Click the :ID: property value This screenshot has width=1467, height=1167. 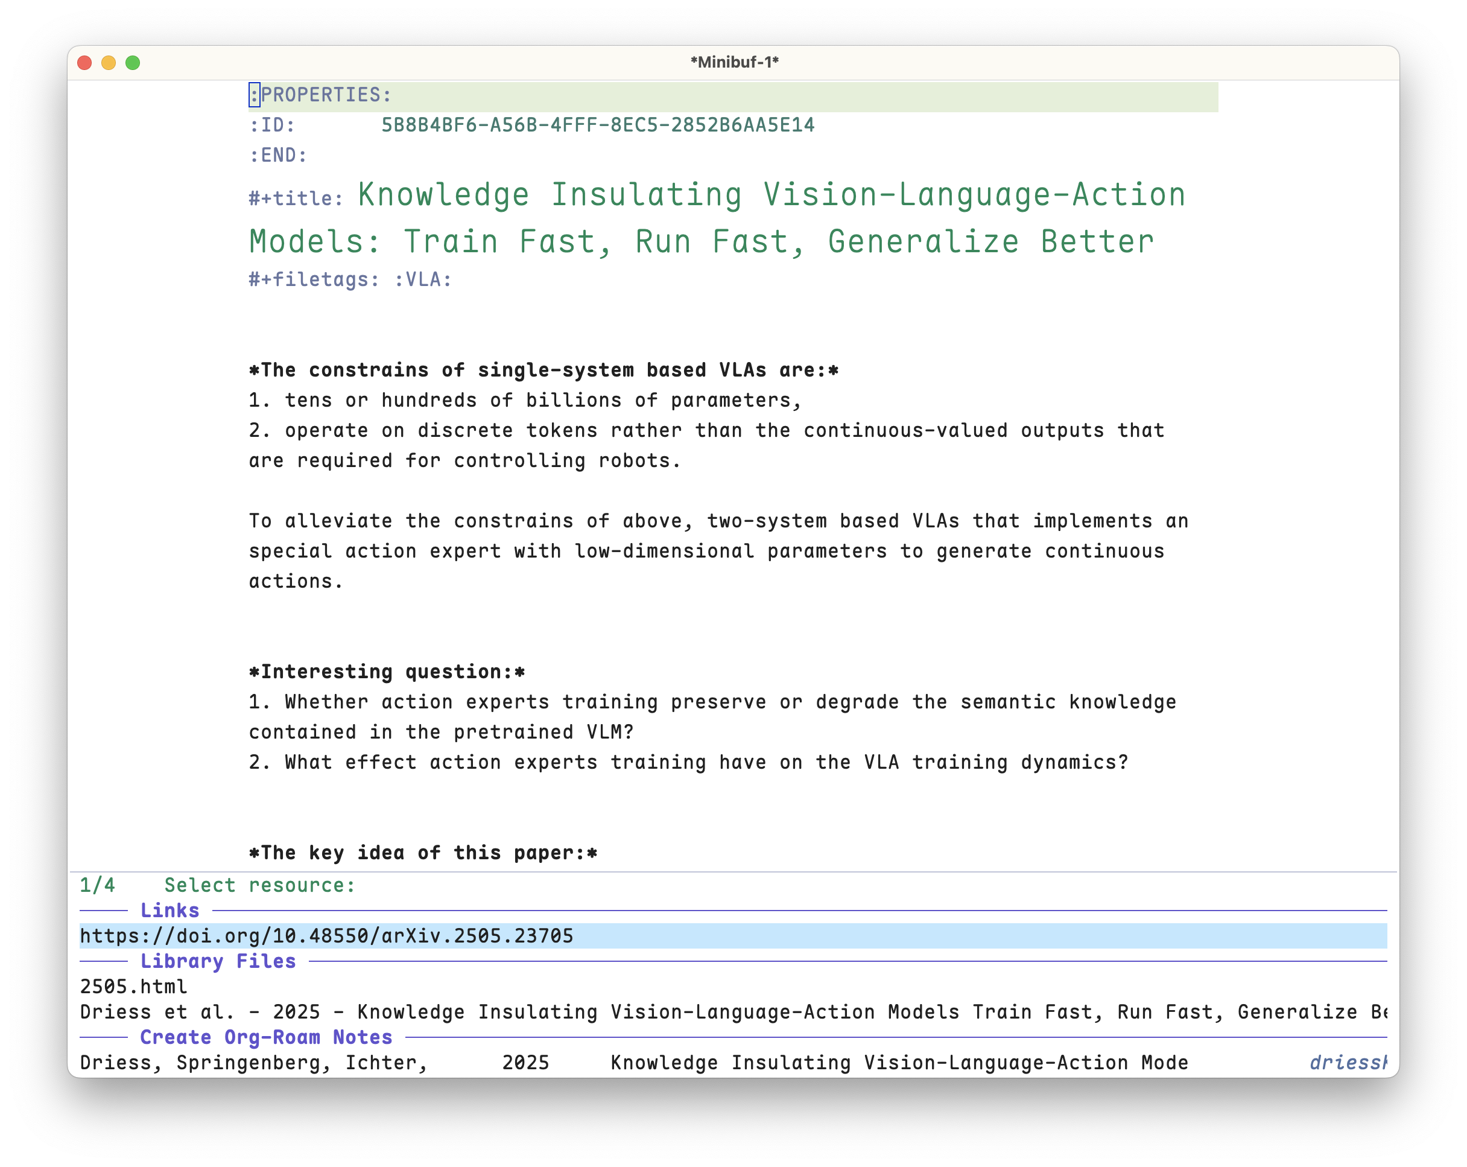click(597, 125)
